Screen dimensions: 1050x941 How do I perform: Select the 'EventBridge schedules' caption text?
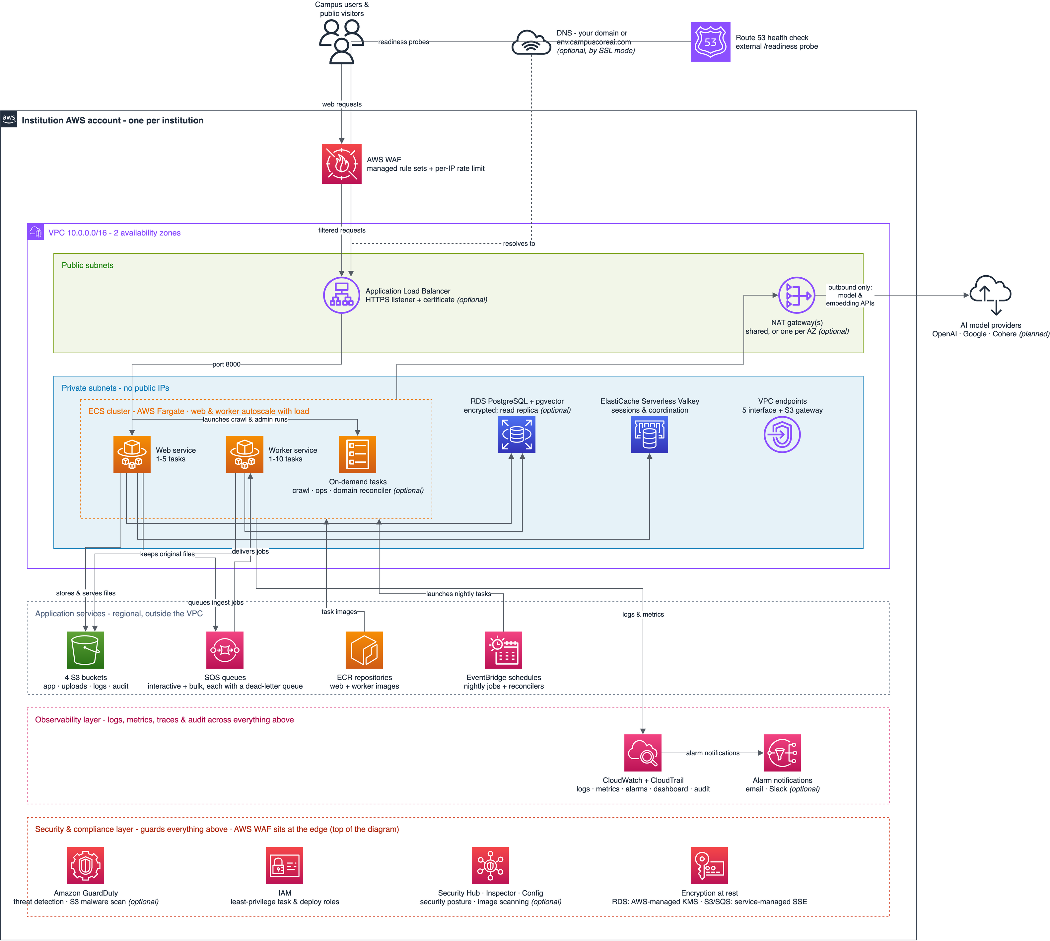[x=504, y=677]
